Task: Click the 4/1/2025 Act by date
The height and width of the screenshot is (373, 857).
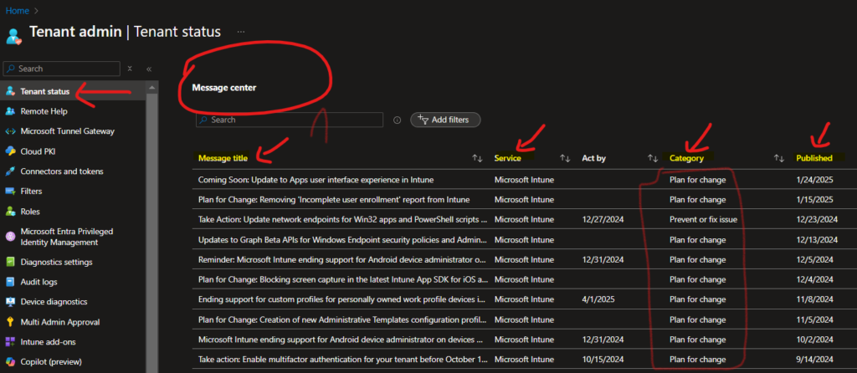Action: [598, 299]
